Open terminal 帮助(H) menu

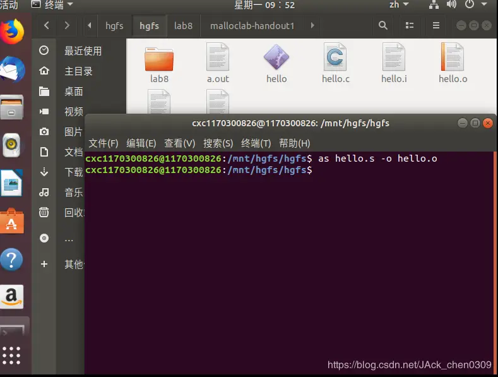[294, 143]
